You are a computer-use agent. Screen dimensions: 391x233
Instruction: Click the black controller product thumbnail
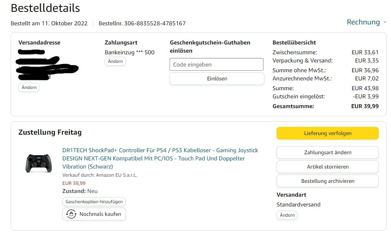pos(39,162)
